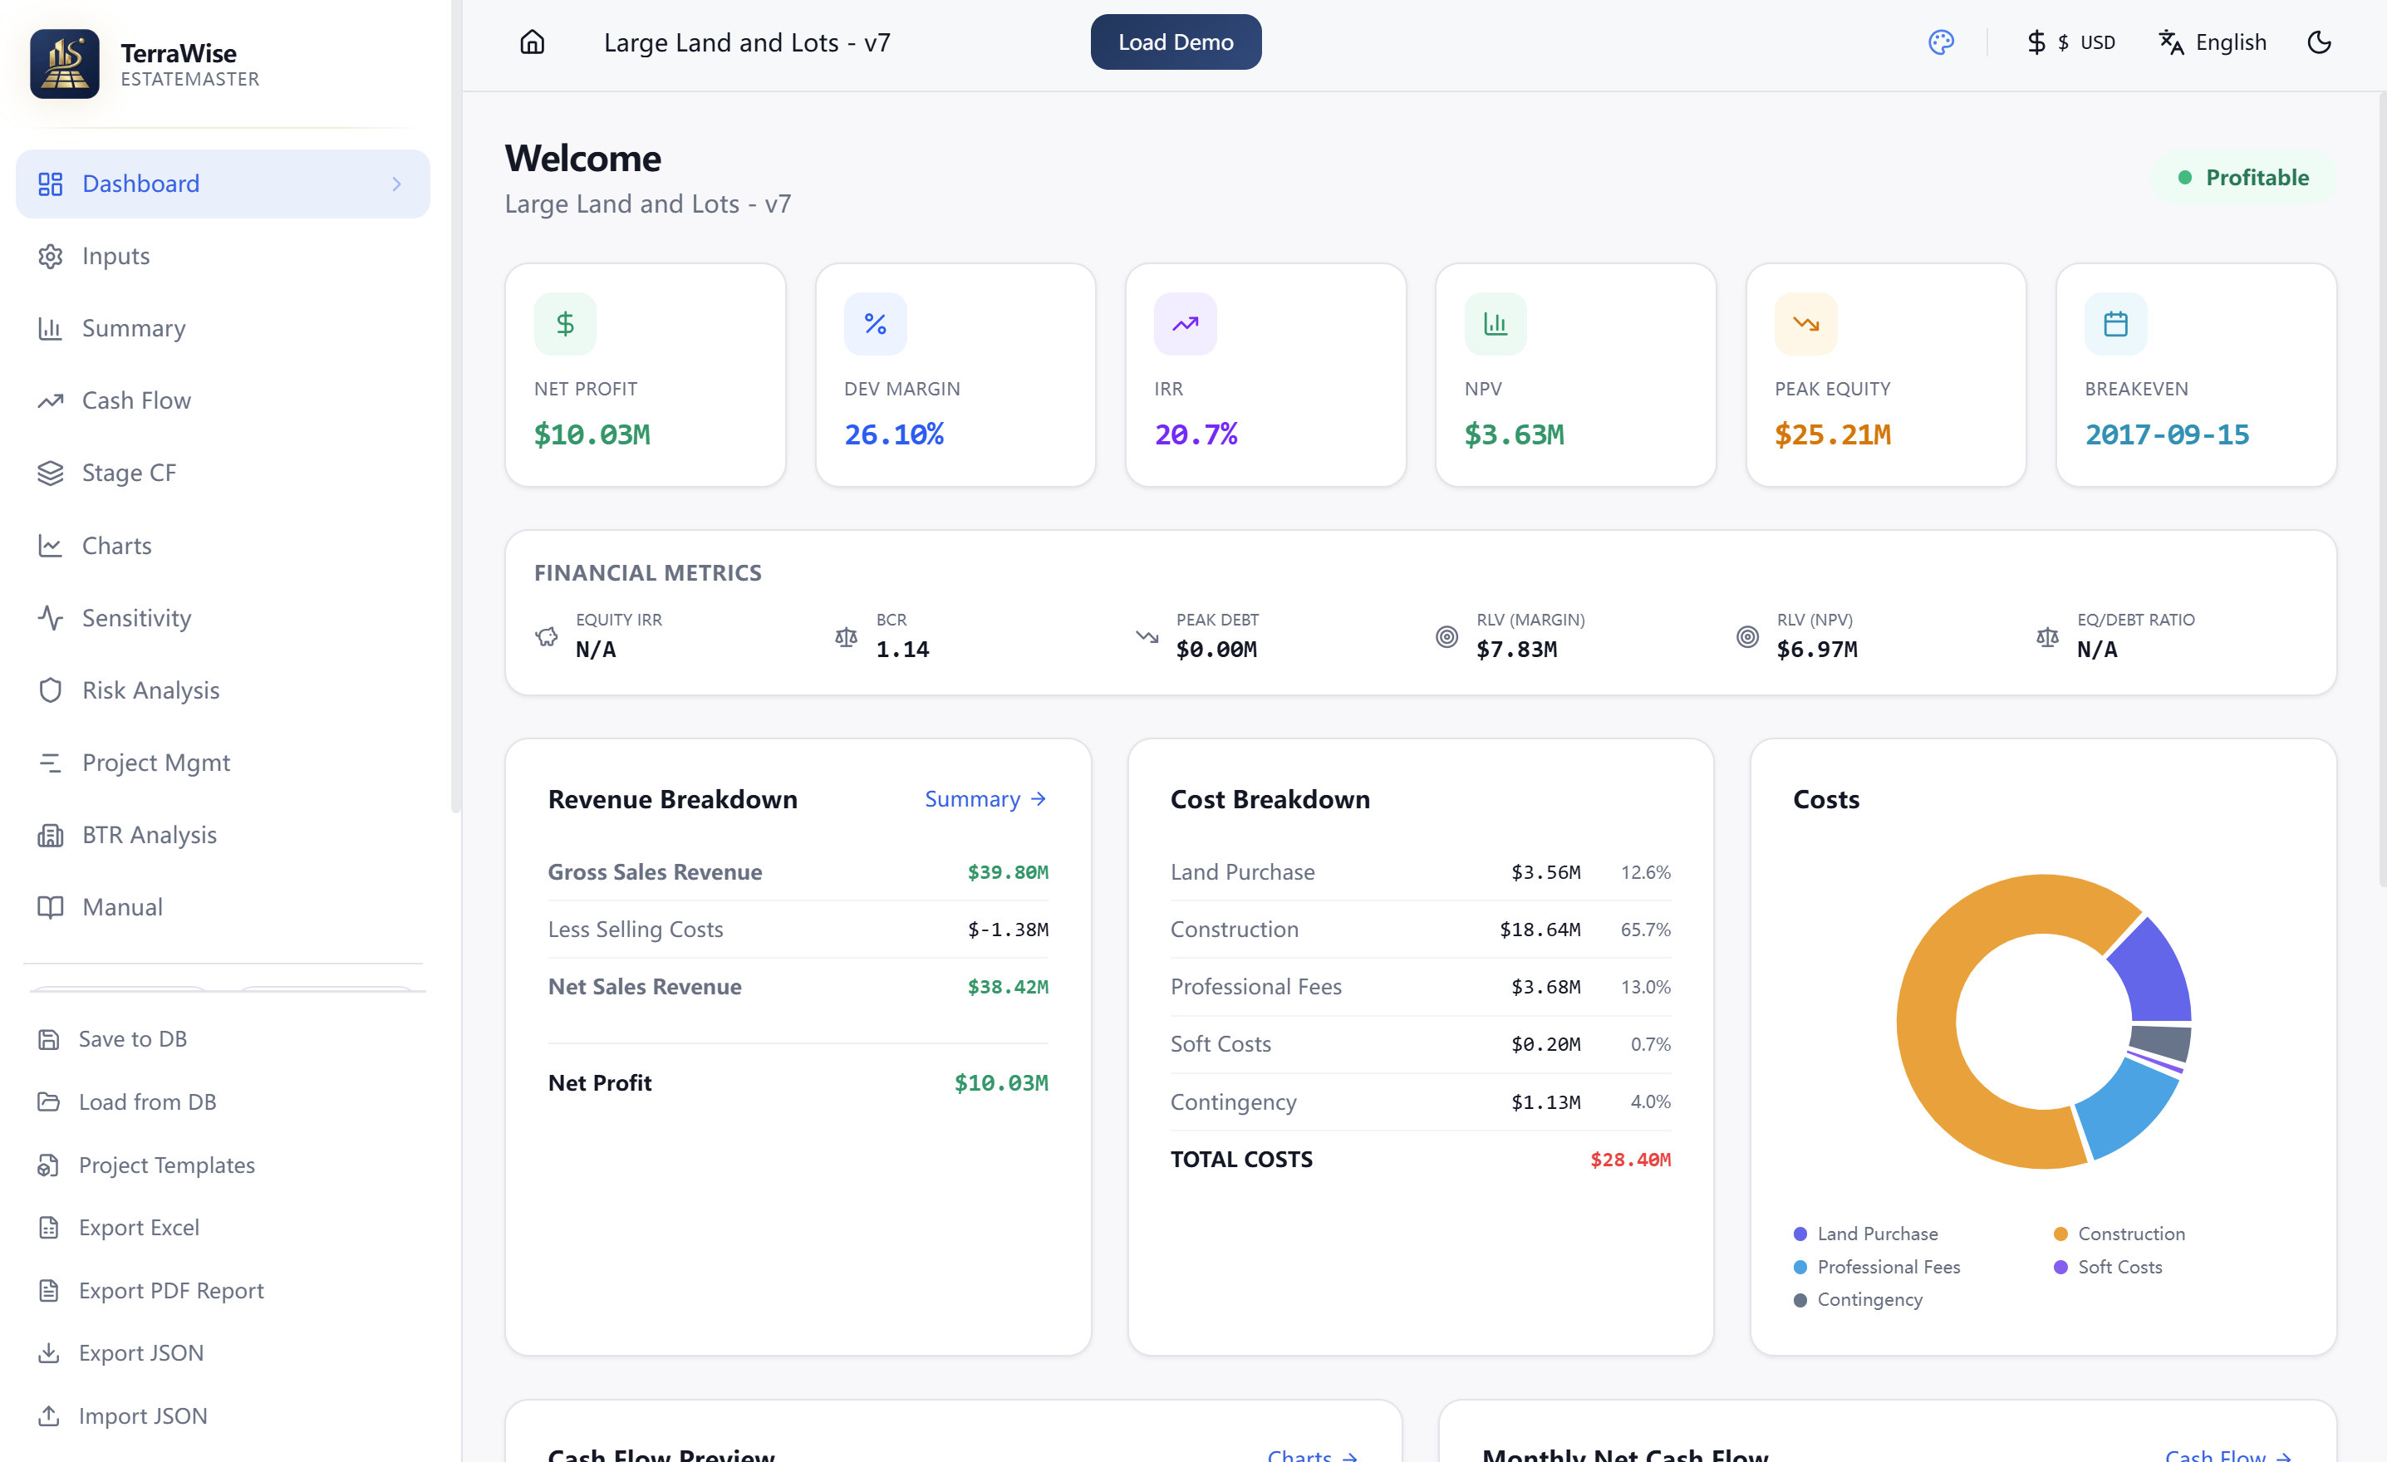Screen dimensions: 2387x1462
Task: Follow the Summary link in Revenue Breakdown
Action: pos(985,798)
